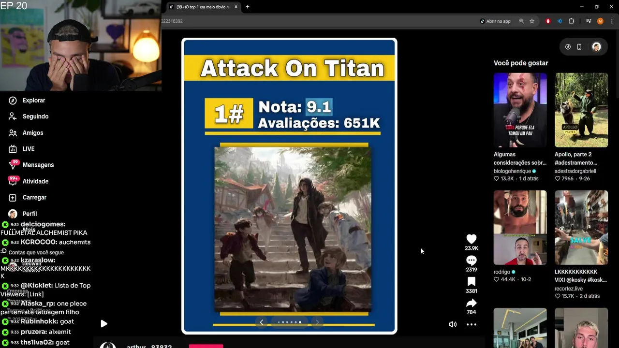This screenshot has height=348, width=619.
Task: Click the Attack On Titan title banner
Action: pos(289,68)
